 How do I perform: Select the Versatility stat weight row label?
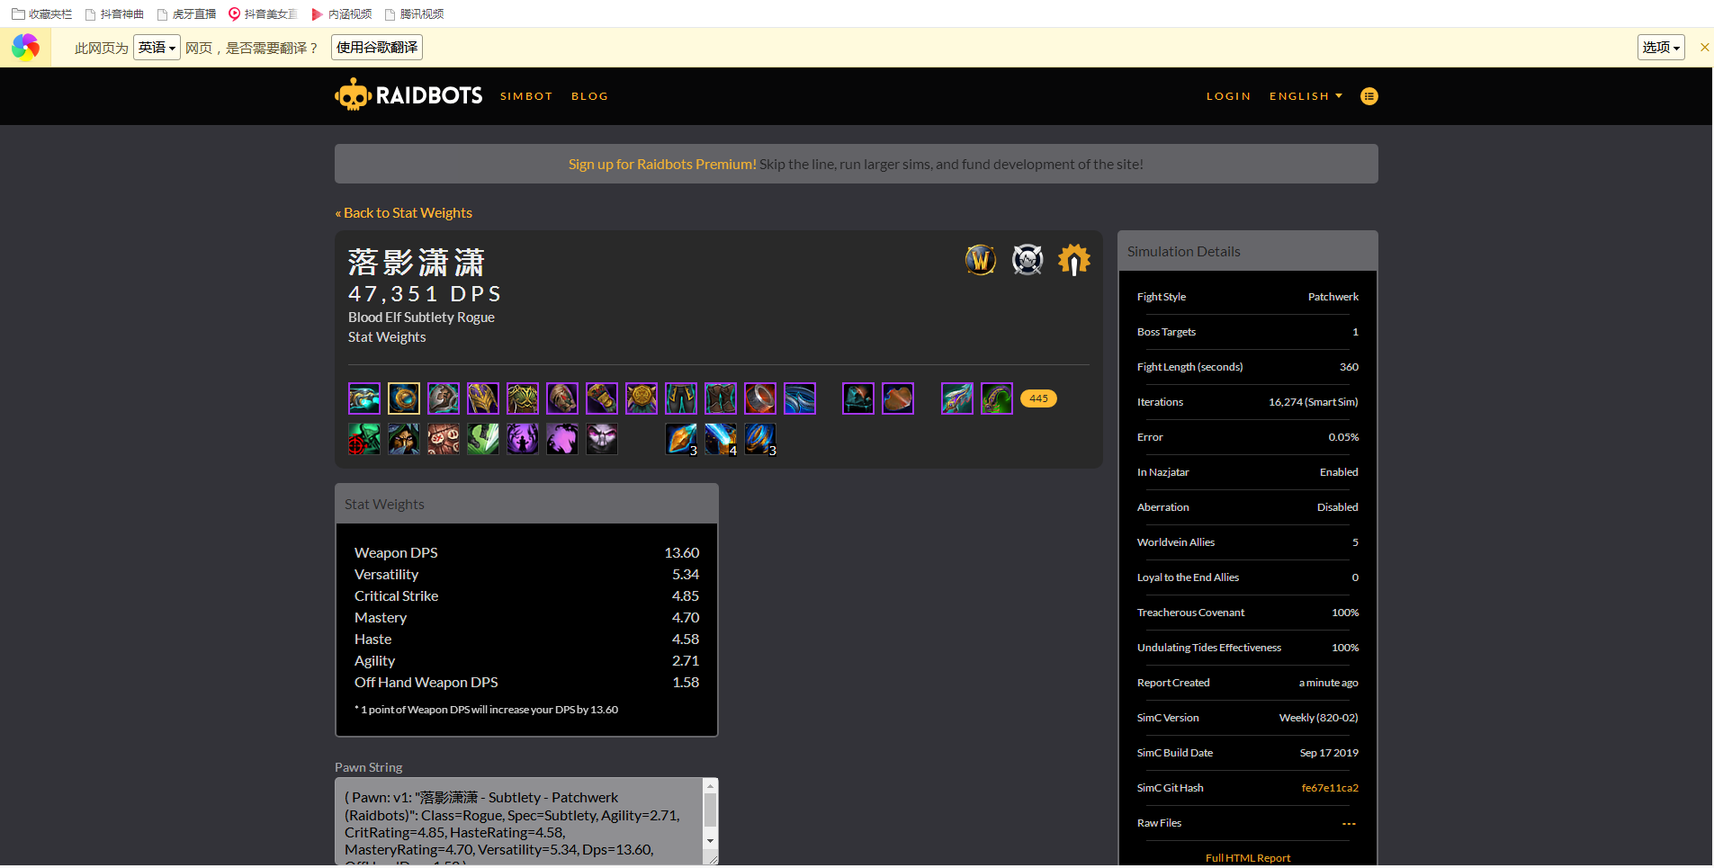click(386, 575)
